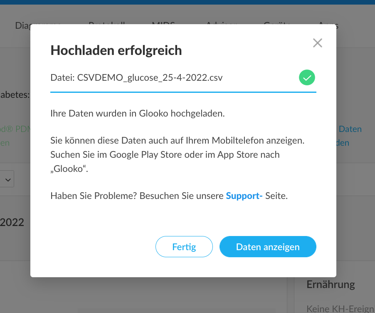
Task: Click the blue Daten link behind dialog
Action: pos(350,129)
